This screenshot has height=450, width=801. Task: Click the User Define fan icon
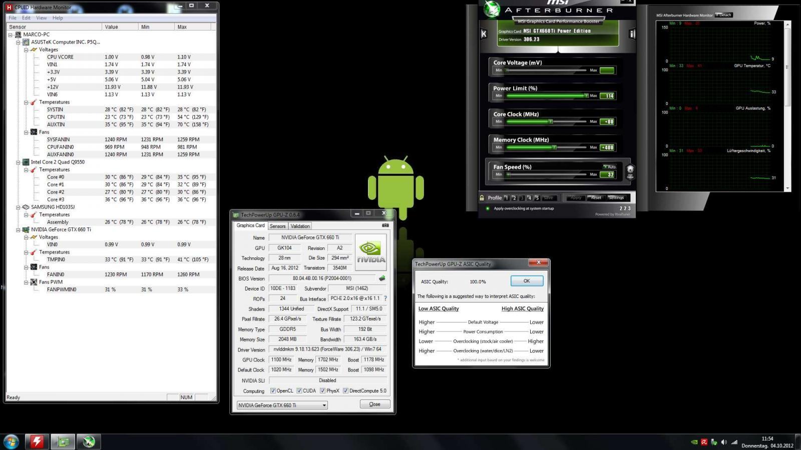point(630,171)
